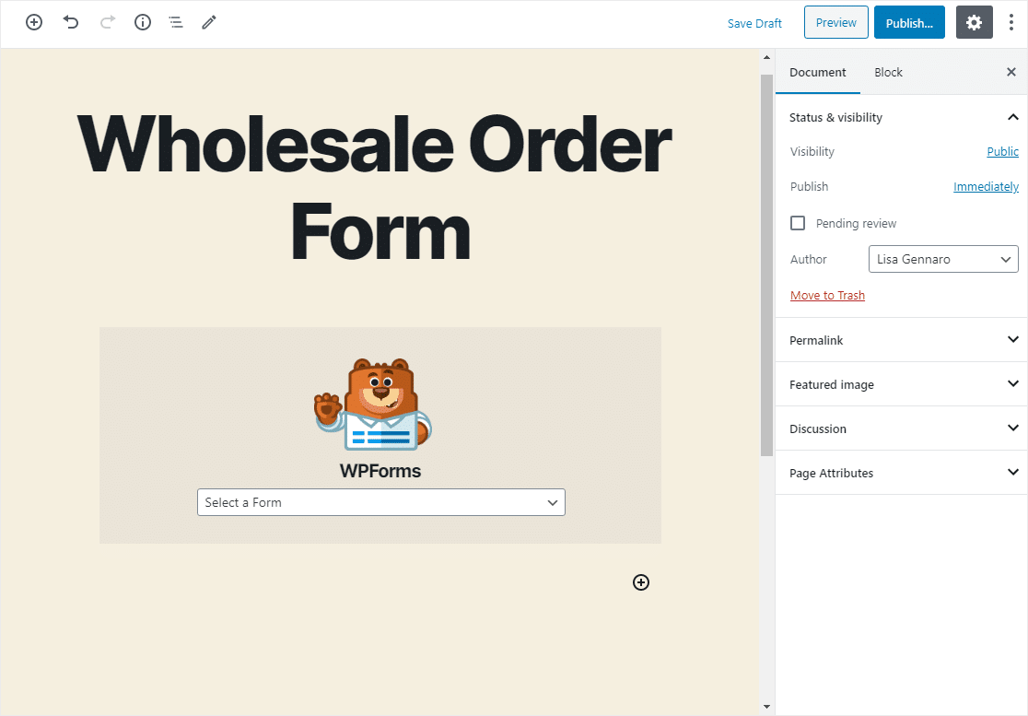Click the Wholesale Order Form title
Image resolution: width=1028 pixels, height=716 pixels.
tap(374, 188)
